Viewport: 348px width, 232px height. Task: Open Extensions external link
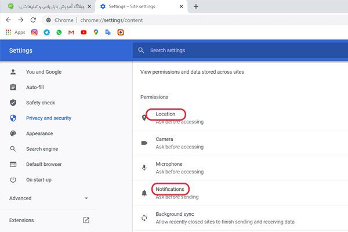pos(48,220)
